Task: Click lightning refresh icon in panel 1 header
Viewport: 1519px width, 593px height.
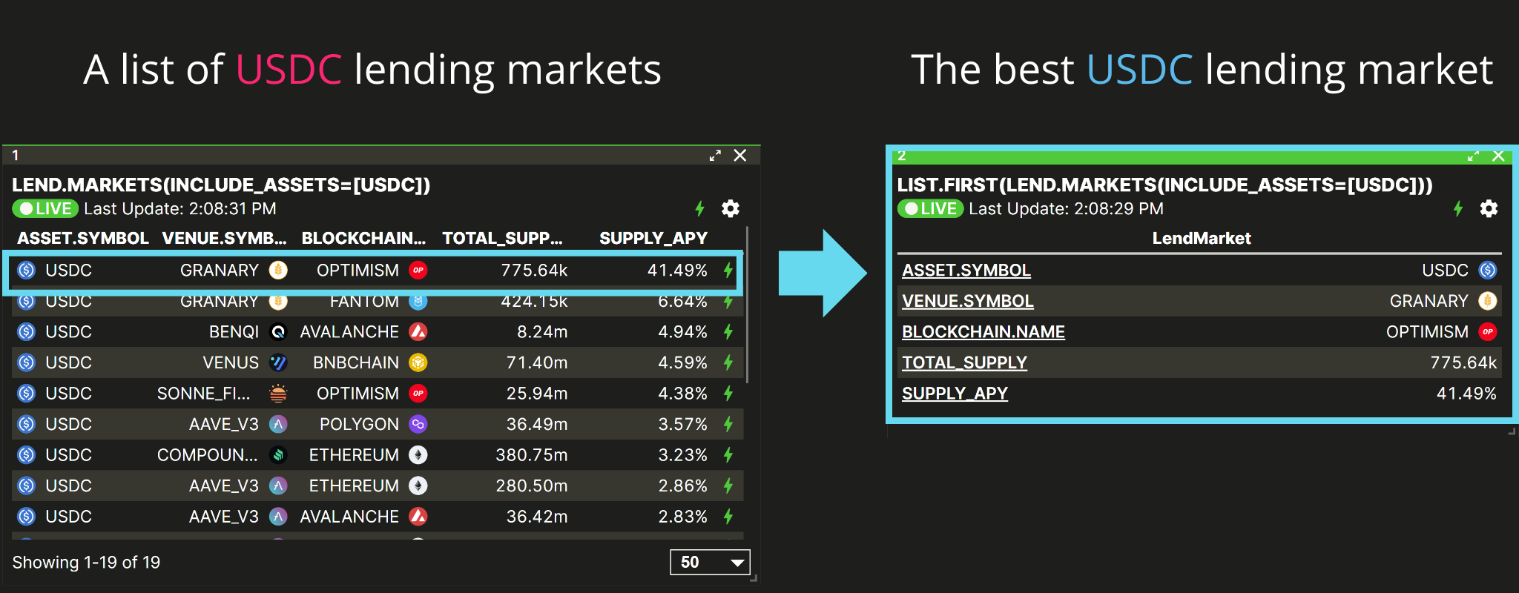Action: coord(699,209)
